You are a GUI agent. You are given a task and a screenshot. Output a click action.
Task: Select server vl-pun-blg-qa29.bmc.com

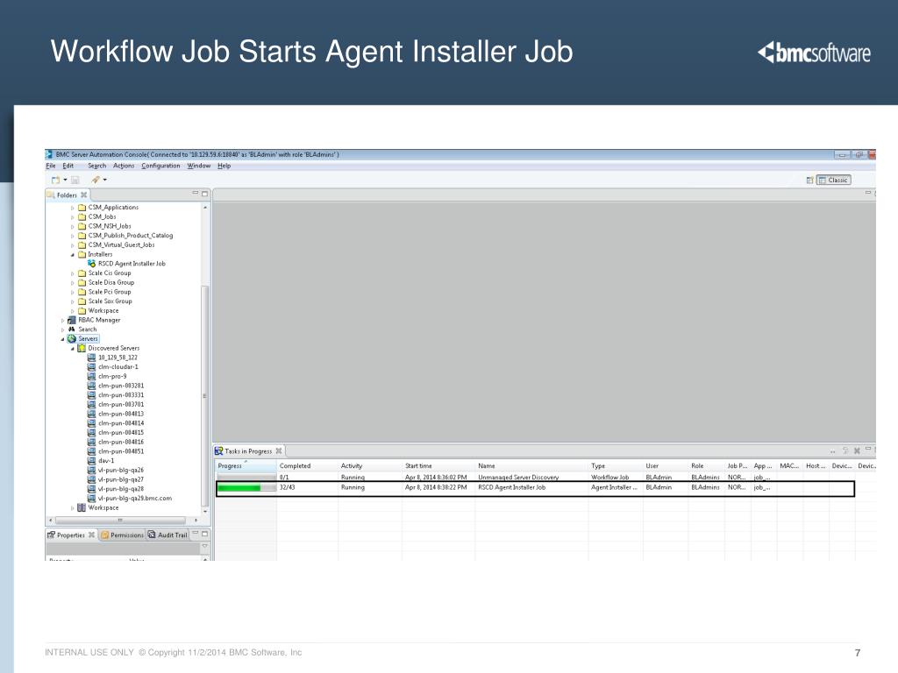(134, 498)
